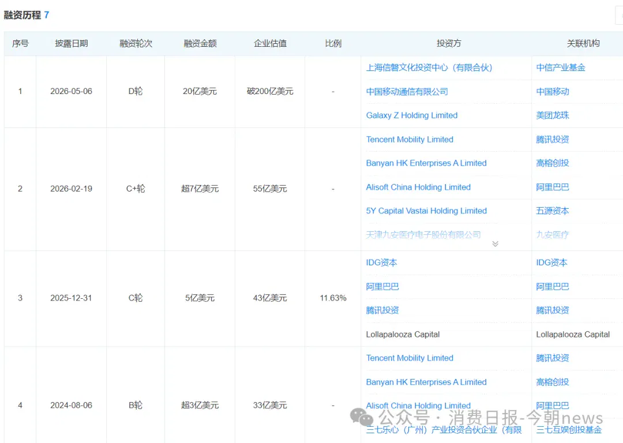Open 五源资本 related institution link
623x443 pixels.
[x=552, y=211]
